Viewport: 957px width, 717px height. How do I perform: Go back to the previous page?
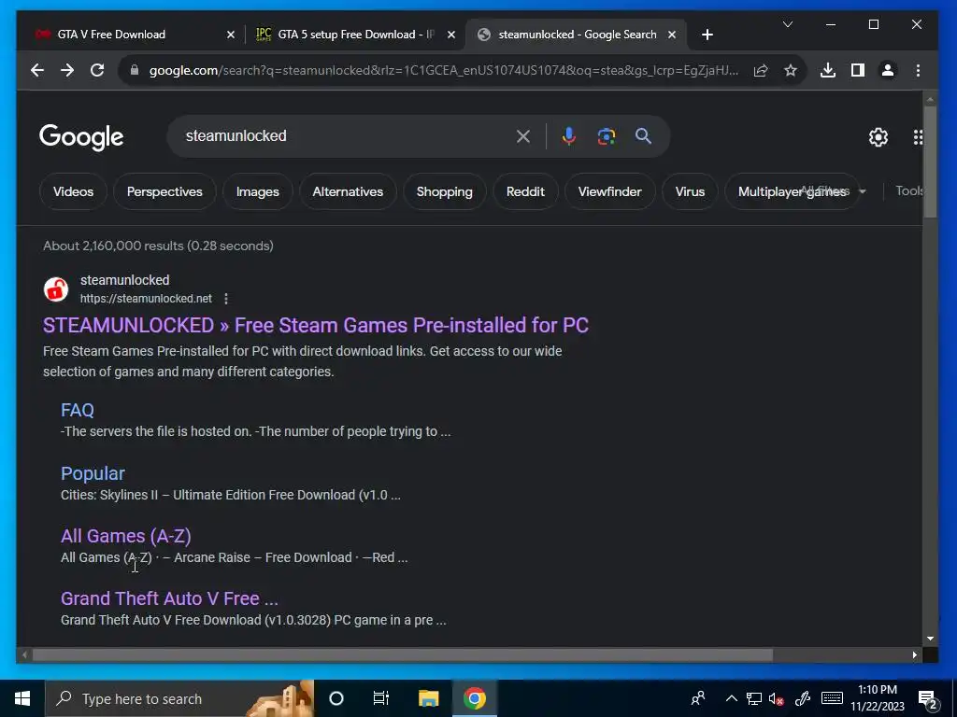37,71
